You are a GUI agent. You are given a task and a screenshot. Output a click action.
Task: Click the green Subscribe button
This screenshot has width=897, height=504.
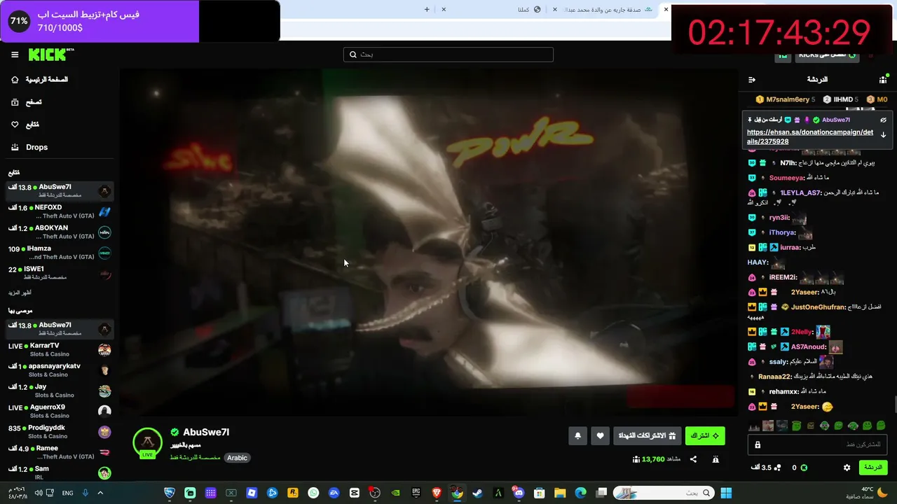point(705,436)
